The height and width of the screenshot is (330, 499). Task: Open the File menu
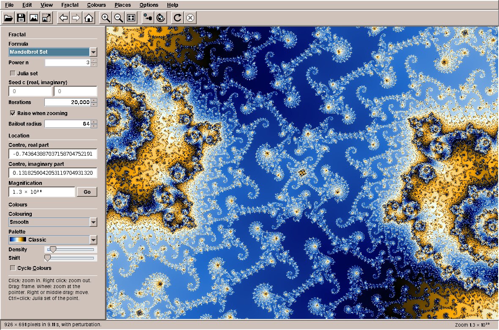(9, 5)
